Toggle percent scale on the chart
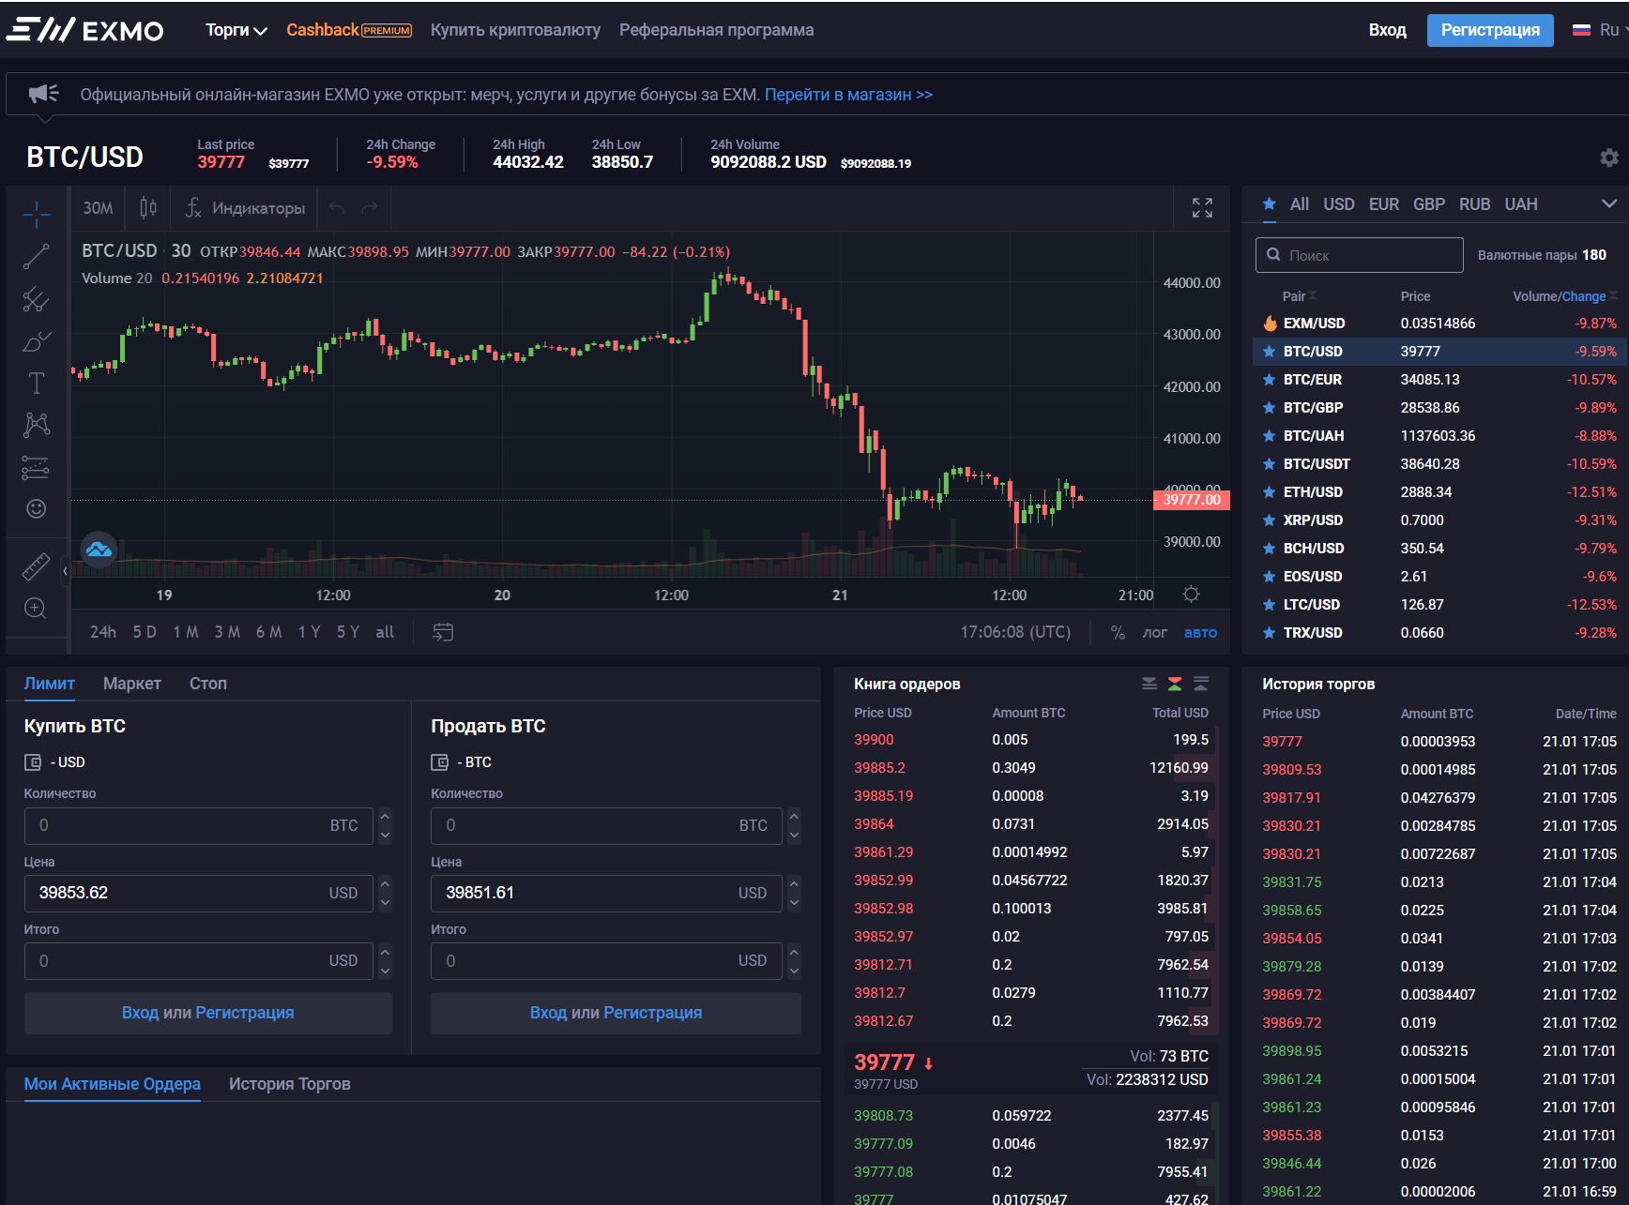 point(1118,633)
